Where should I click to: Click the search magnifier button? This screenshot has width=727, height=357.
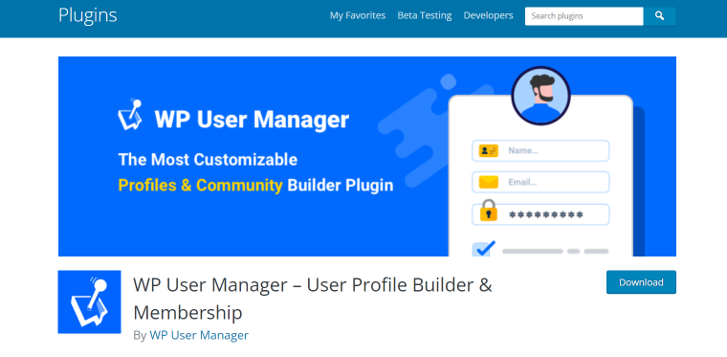(x=659, y=16)
